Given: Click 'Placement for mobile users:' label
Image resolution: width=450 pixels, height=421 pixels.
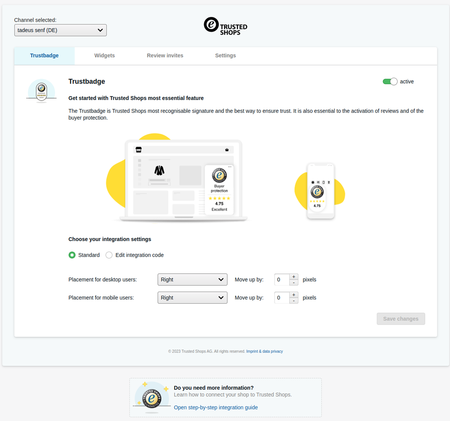Looking at the screenshot, I should [101, 298].
